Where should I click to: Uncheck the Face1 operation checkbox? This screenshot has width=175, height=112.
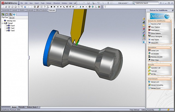point(7,26)
